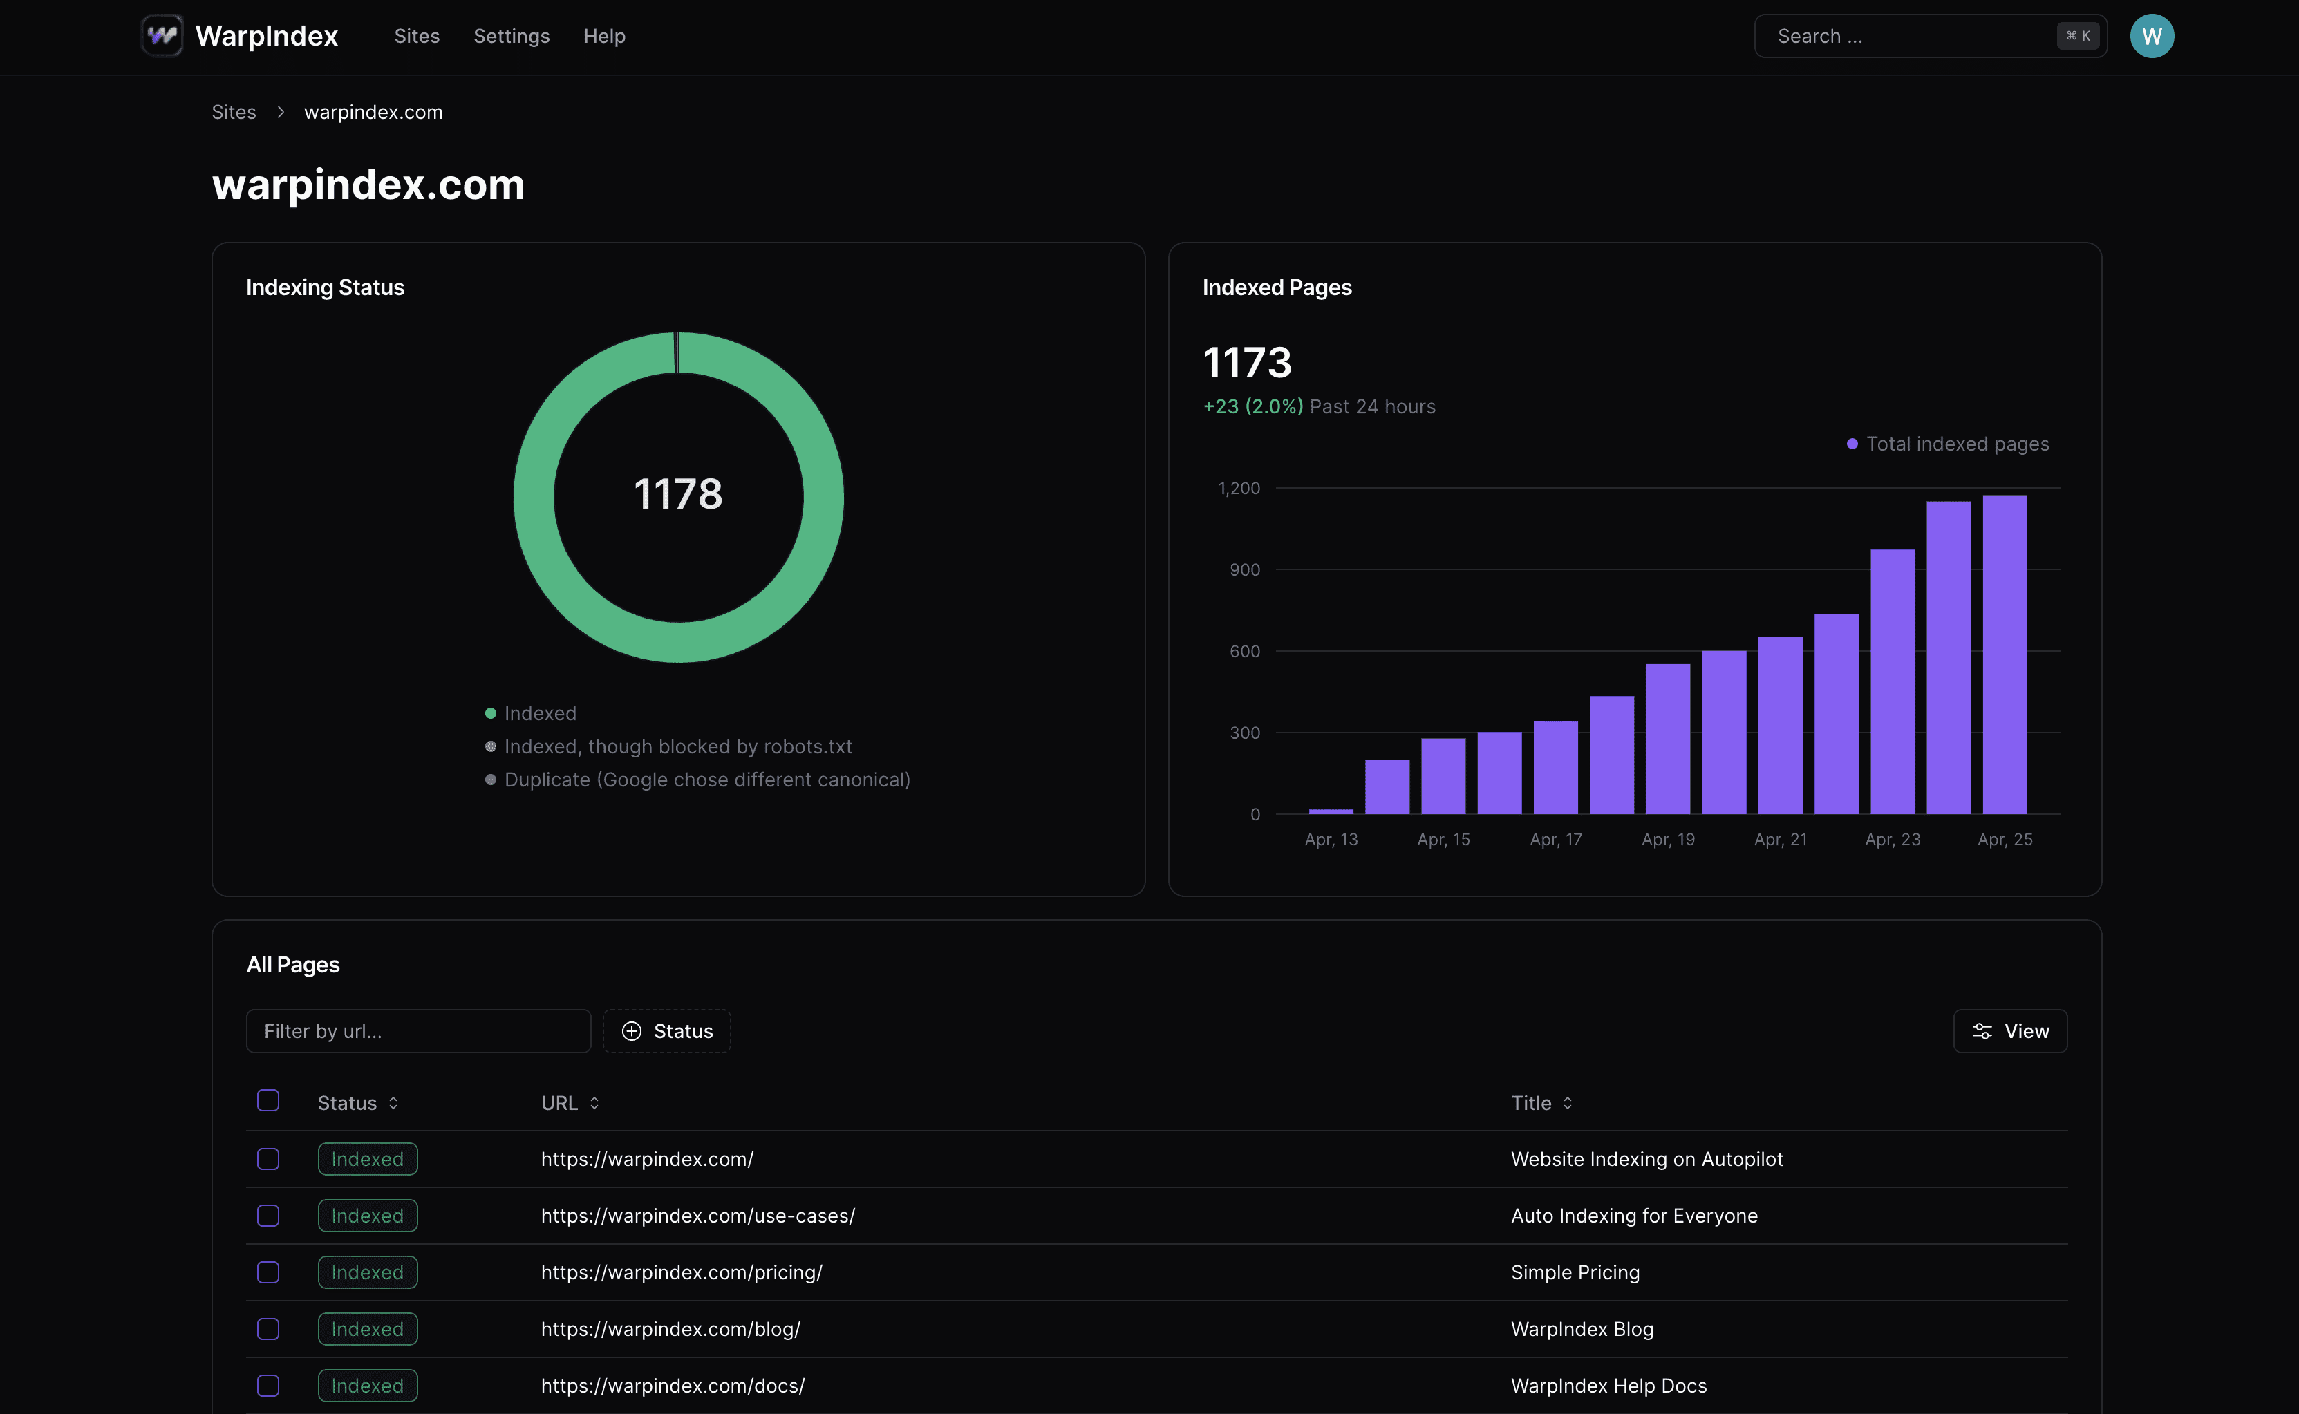Screen dimensions: 2299x1414
Task: Focus the Filter by url input field
Action: tap(418, 1030)
